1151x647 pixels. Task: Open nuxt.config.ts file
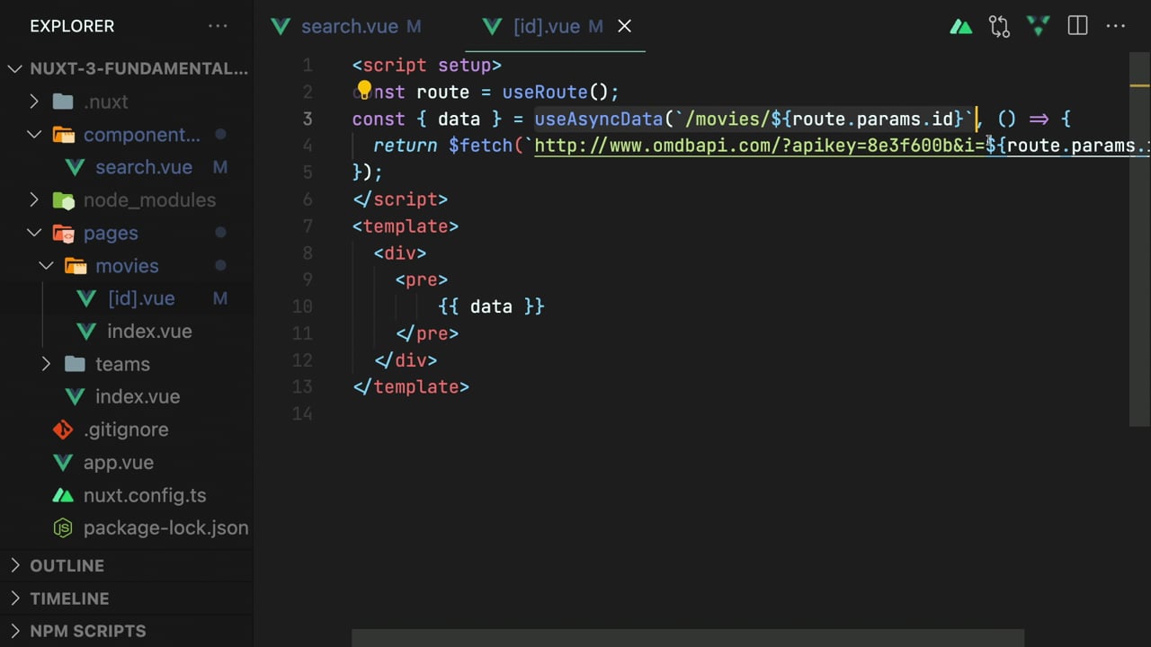click(x=145, y=495)
